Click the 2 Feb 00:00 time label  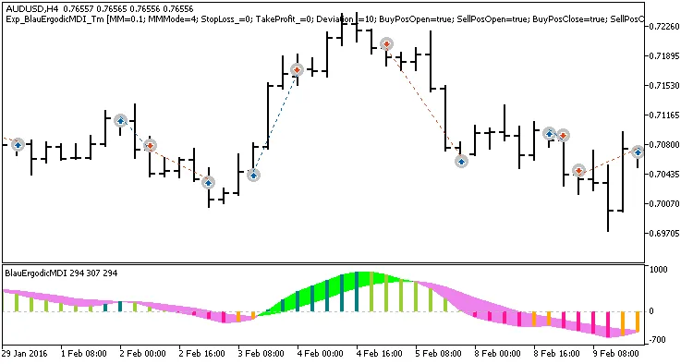(x=142, y=354)
